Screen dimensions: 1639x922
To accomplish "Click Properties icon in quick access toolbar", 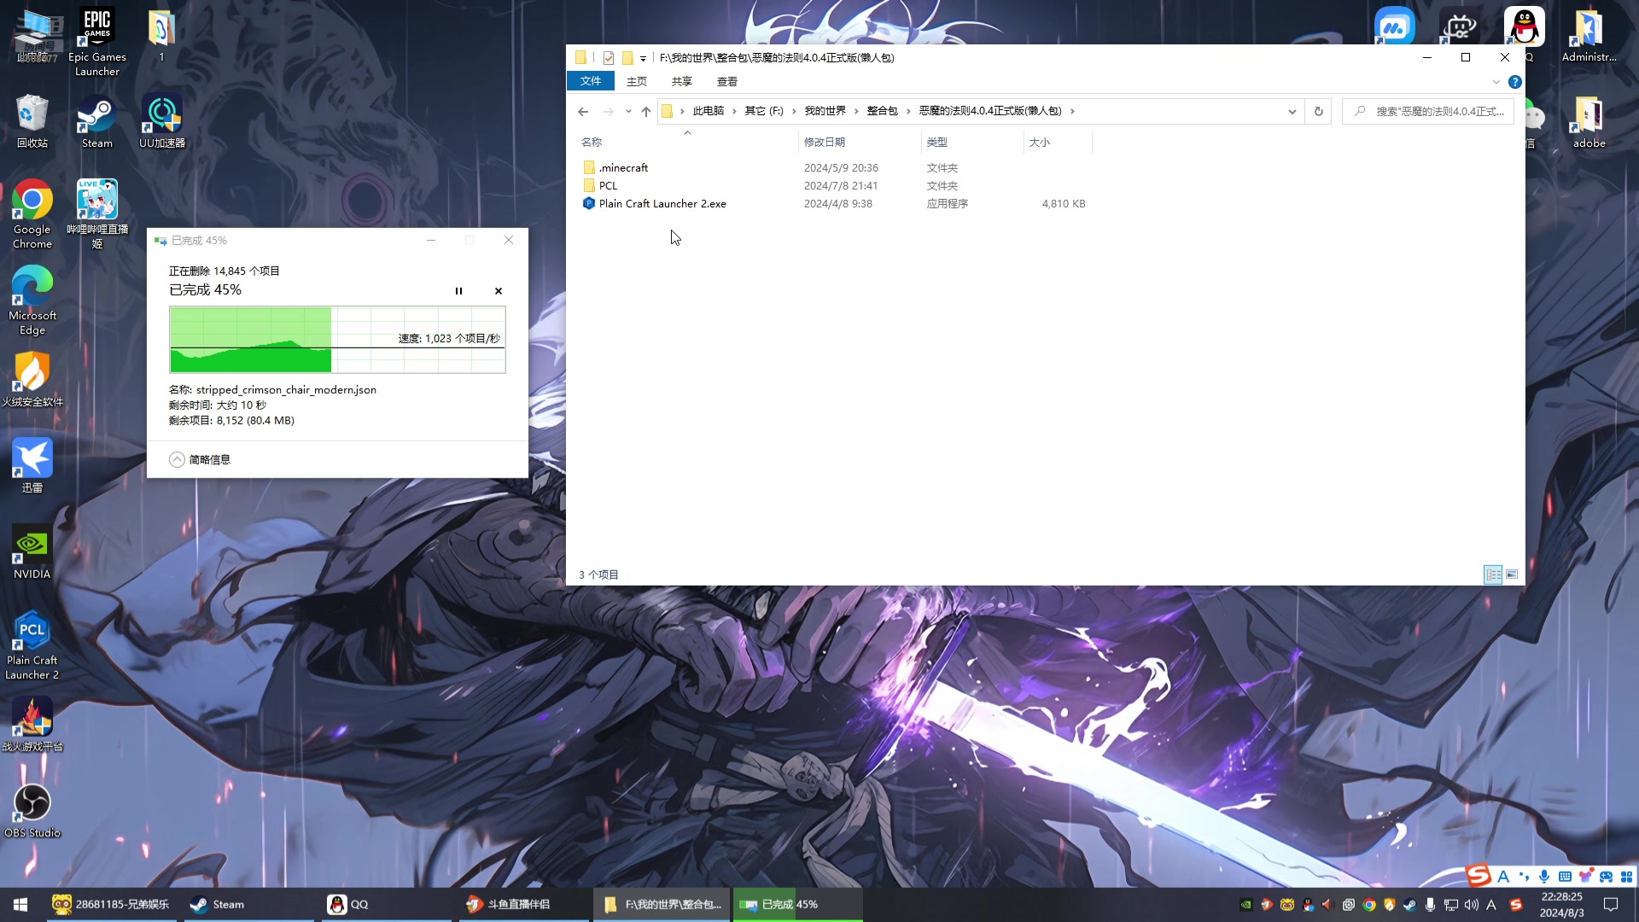I will tap(608, 58).
